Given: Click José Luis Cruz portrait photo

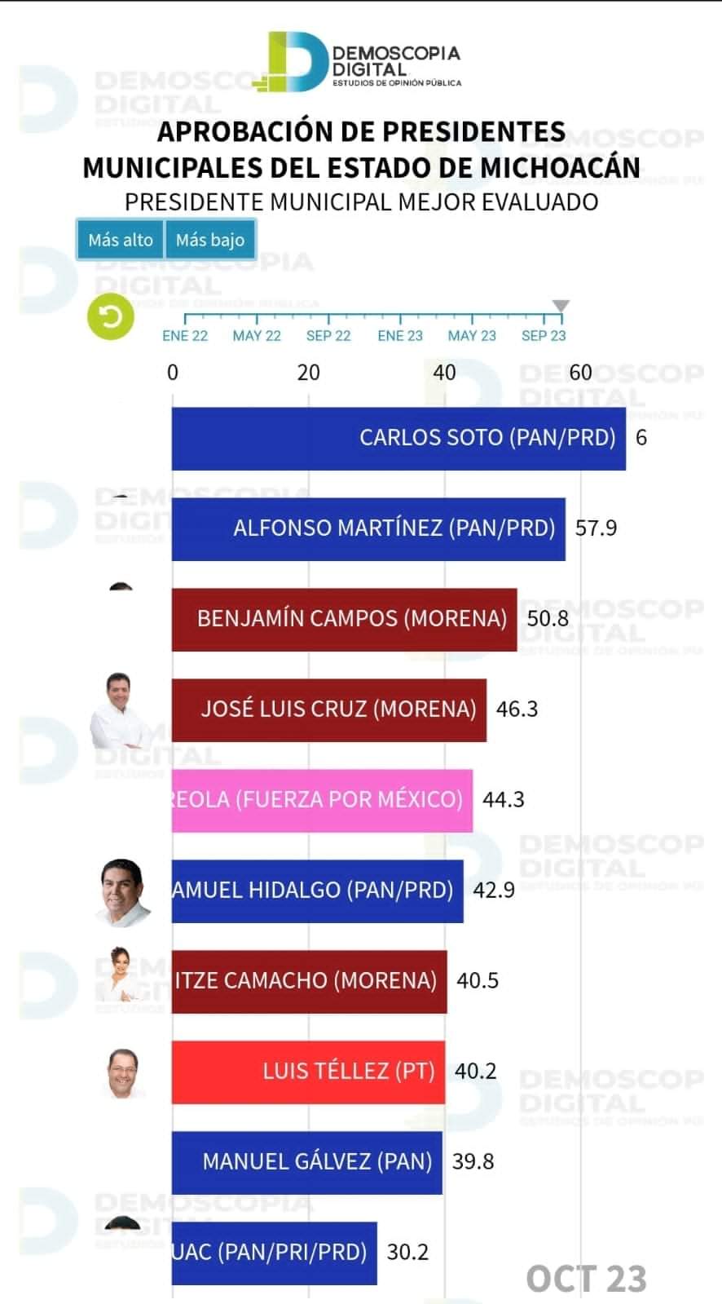Looking at the screenshot, I should point(120,711).
